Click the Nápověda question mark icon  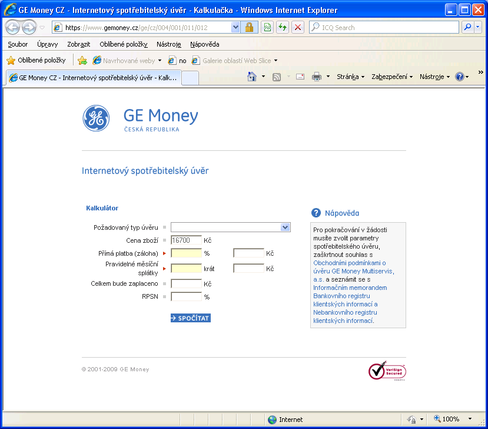pyautogui.click(x=316, y=213)
